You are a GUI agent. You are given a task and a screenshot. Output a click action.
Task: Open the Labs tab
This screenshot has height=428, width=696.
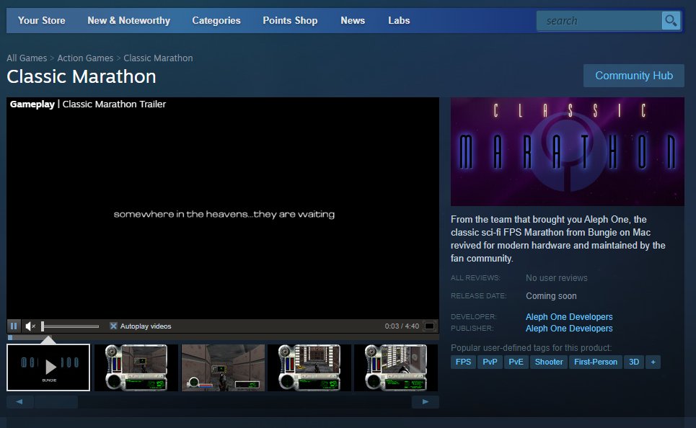pos(399,20)
